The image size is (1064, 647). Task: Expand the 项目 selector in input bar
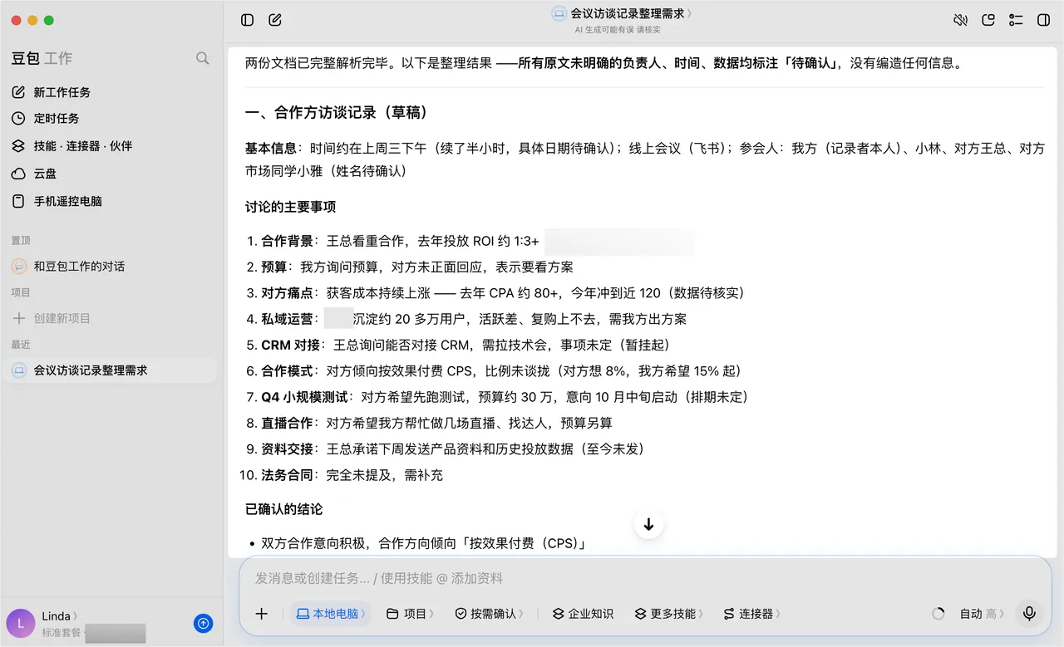coord(410,614)
